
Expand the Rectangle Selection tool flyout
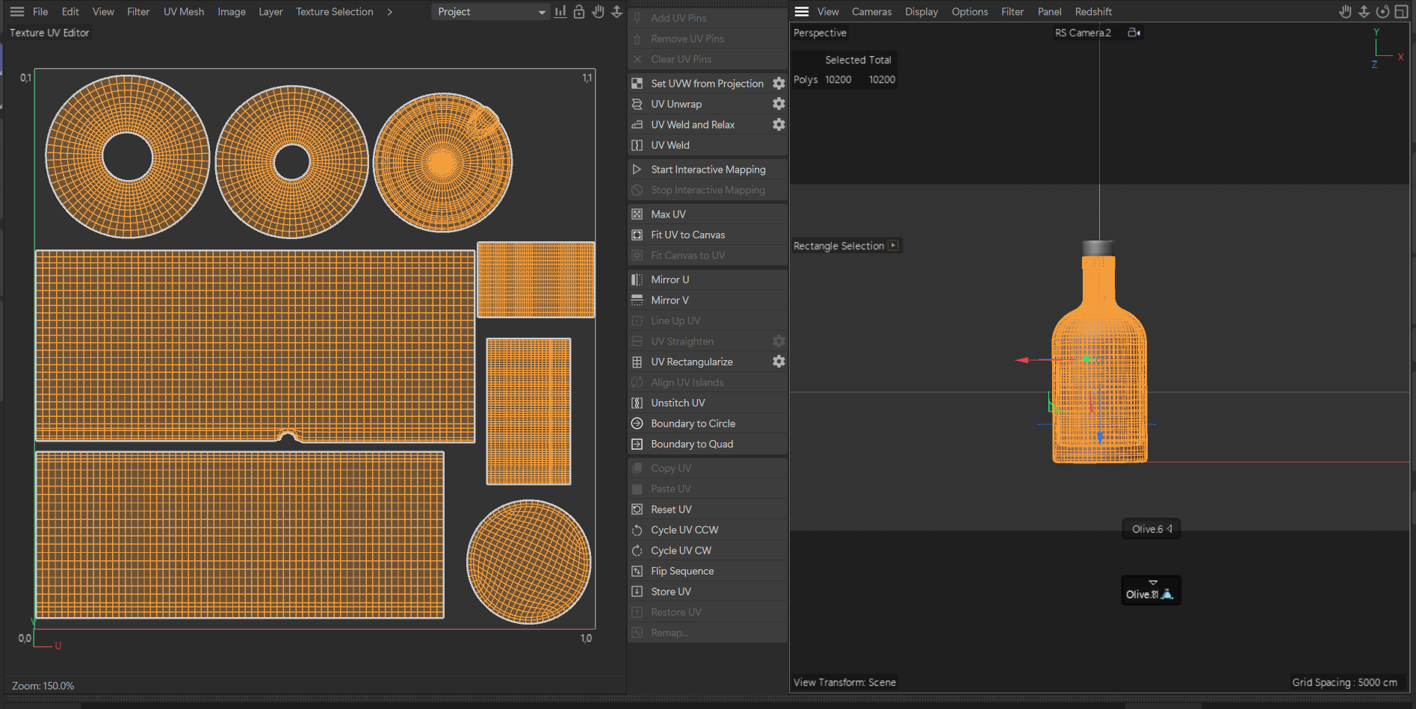click(893, 246)
